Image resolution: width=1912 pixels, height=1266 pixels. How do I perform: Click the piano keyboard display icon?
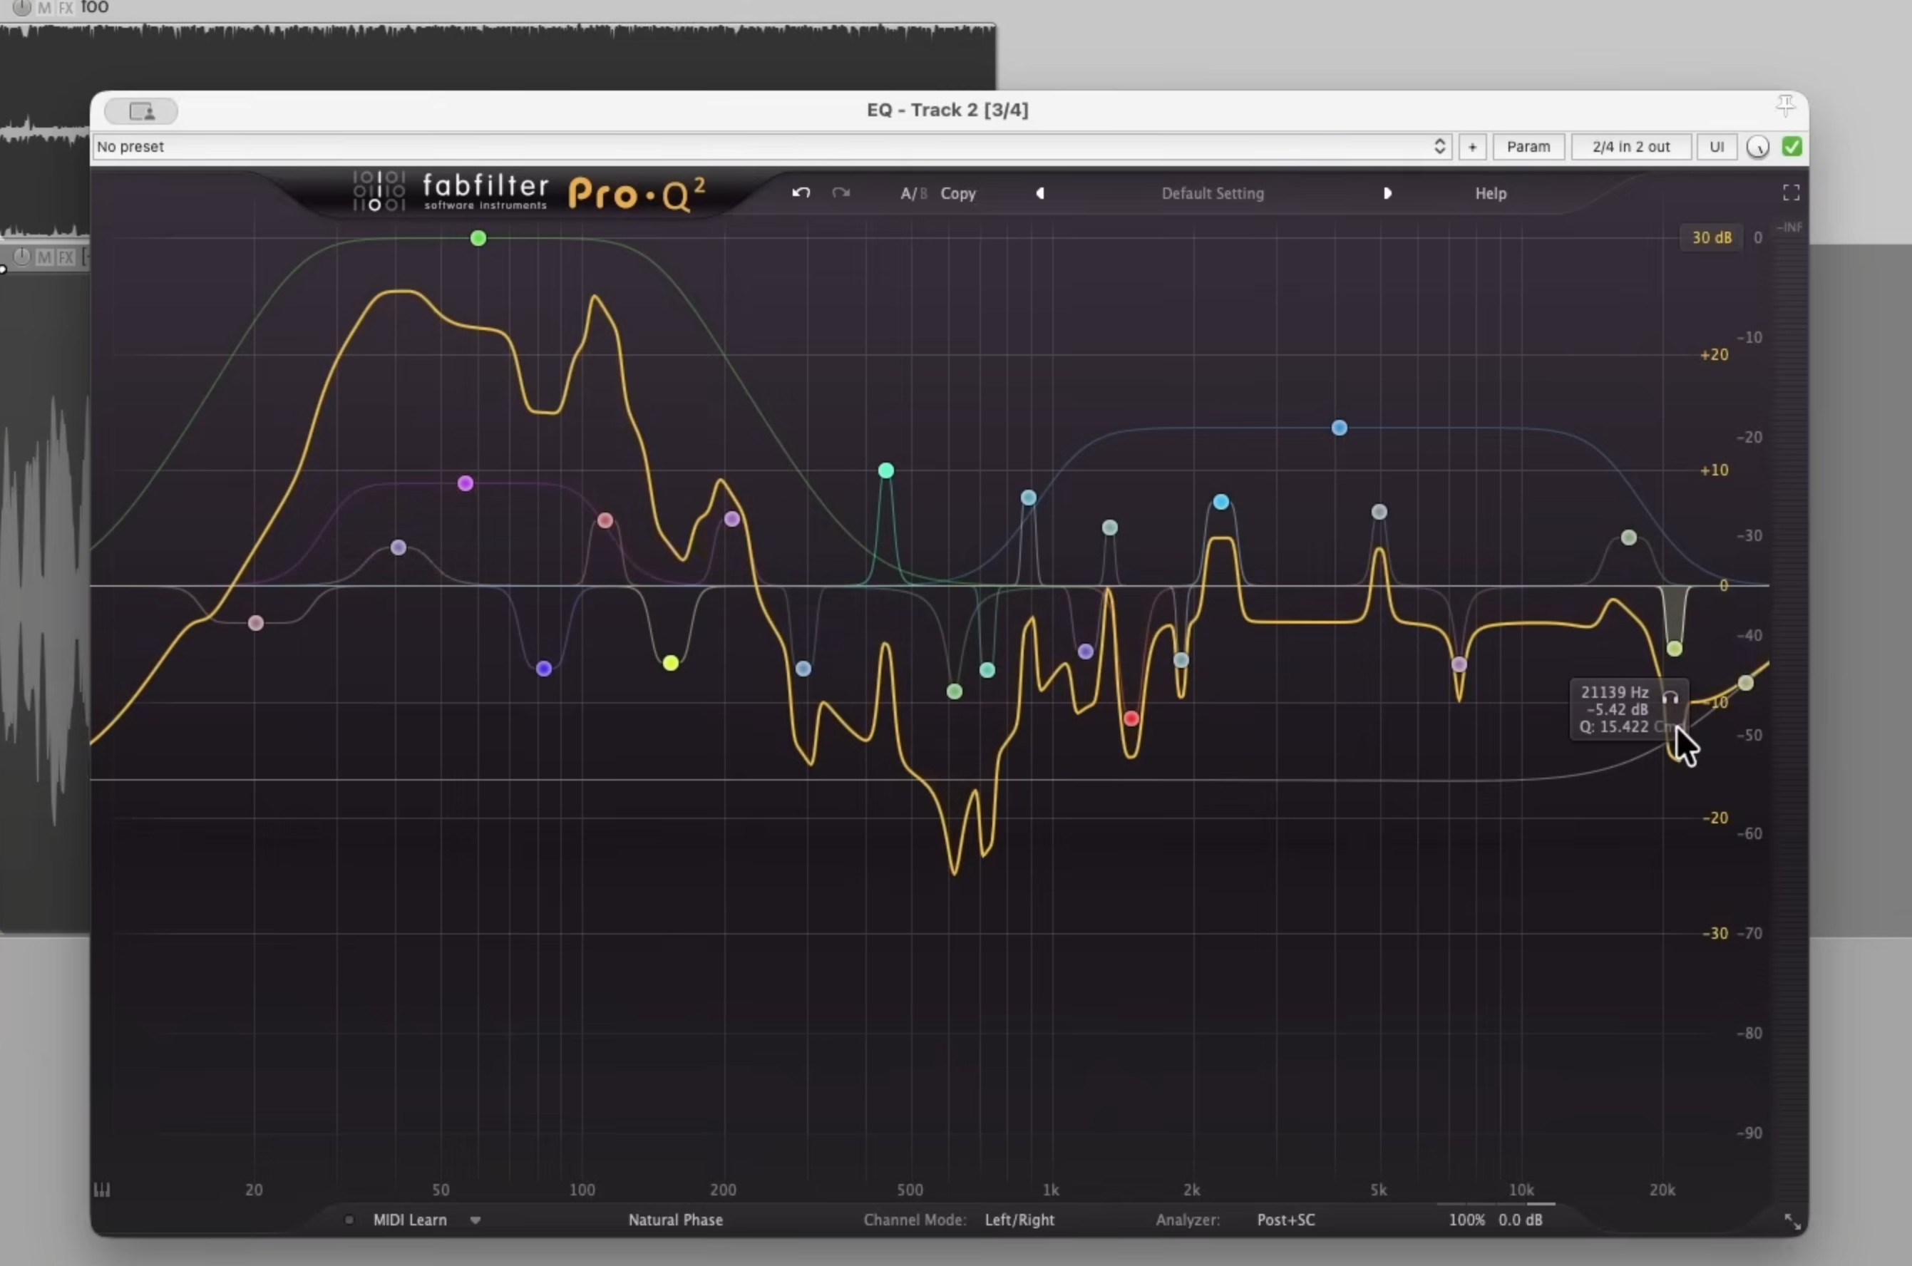[102, 1189]
